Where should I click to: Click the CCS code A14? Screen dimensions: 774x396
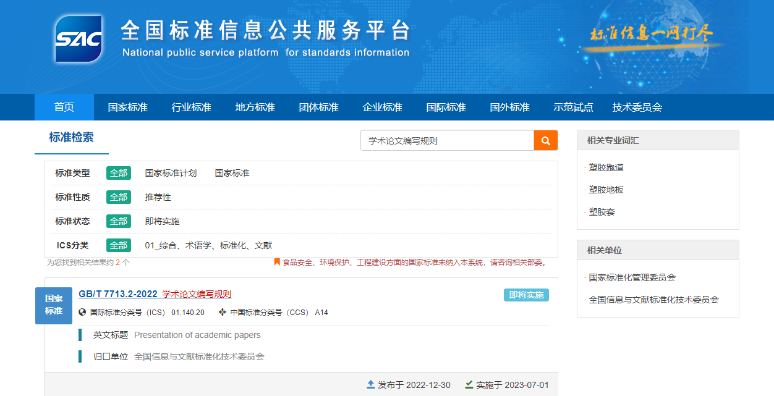[x=321, y=313]
